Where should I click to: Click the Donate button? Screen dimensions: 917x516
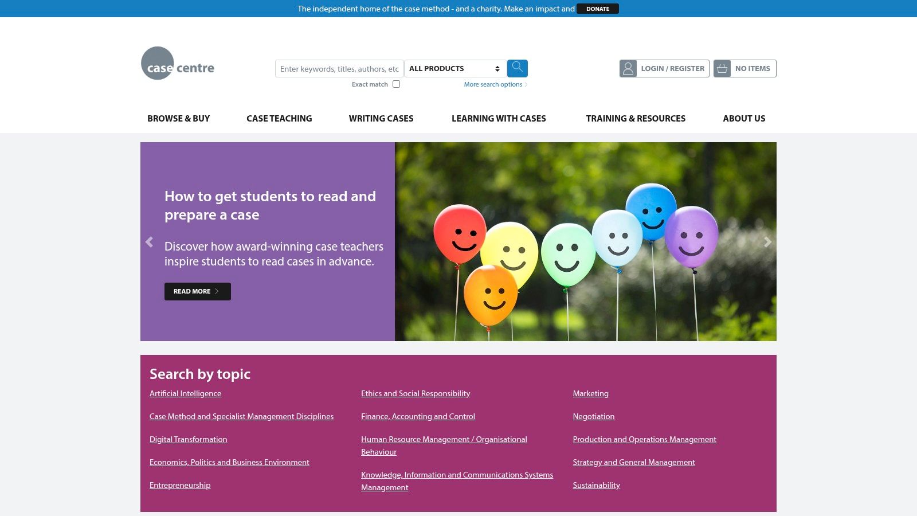coord(598,9)
